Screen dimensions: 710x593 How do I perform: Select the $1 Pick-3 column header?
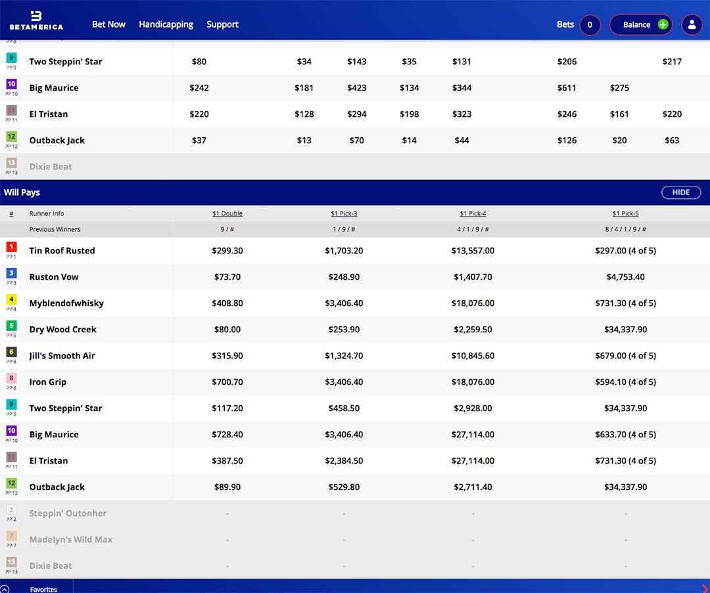344,213
